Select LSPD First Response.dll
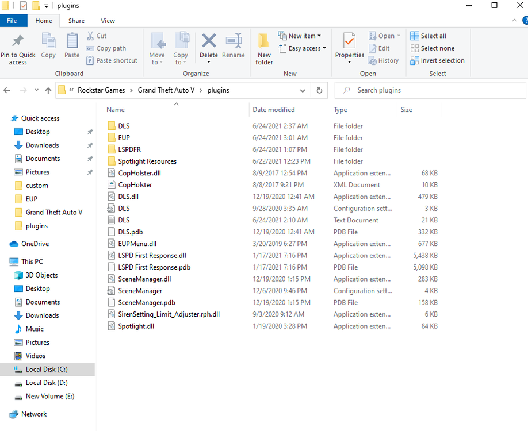This screenshot has height=431, width=528. tap(152, 255)
